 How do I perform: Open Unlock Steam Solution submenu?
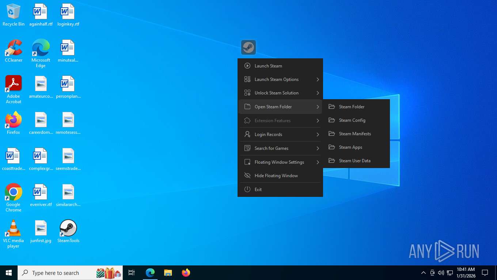coord(280,93)
